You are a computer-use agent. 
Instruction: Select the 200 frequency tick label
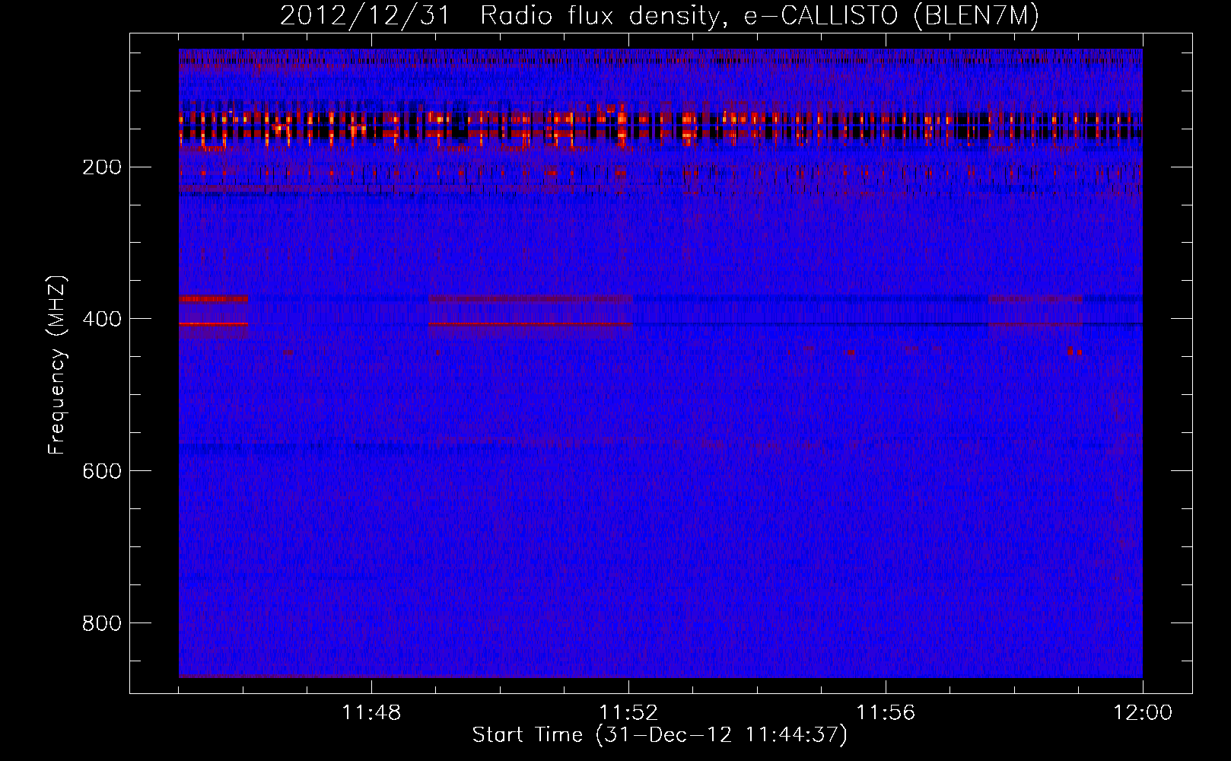click(x=102, y=167)
